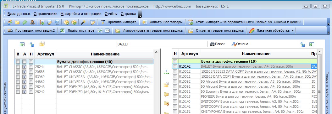The height and width of the screenshot is (114, 332).
Task: Click the left panel A-Z matching icon
Action: pos(32,44)
